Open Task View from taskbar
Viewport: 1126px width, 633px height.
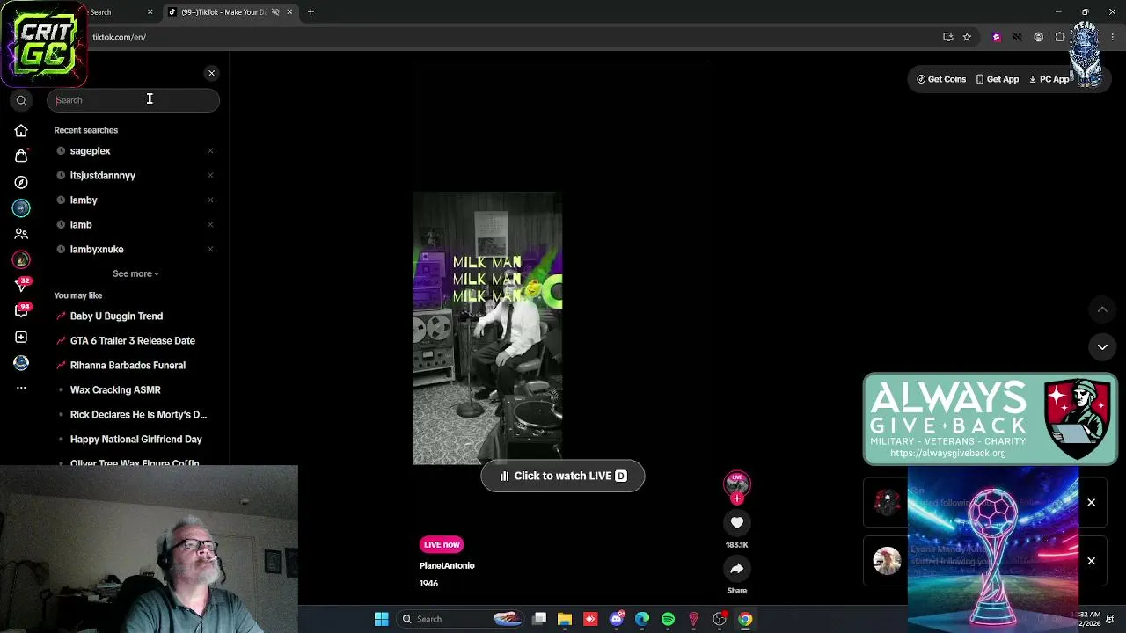pos(539,619)
